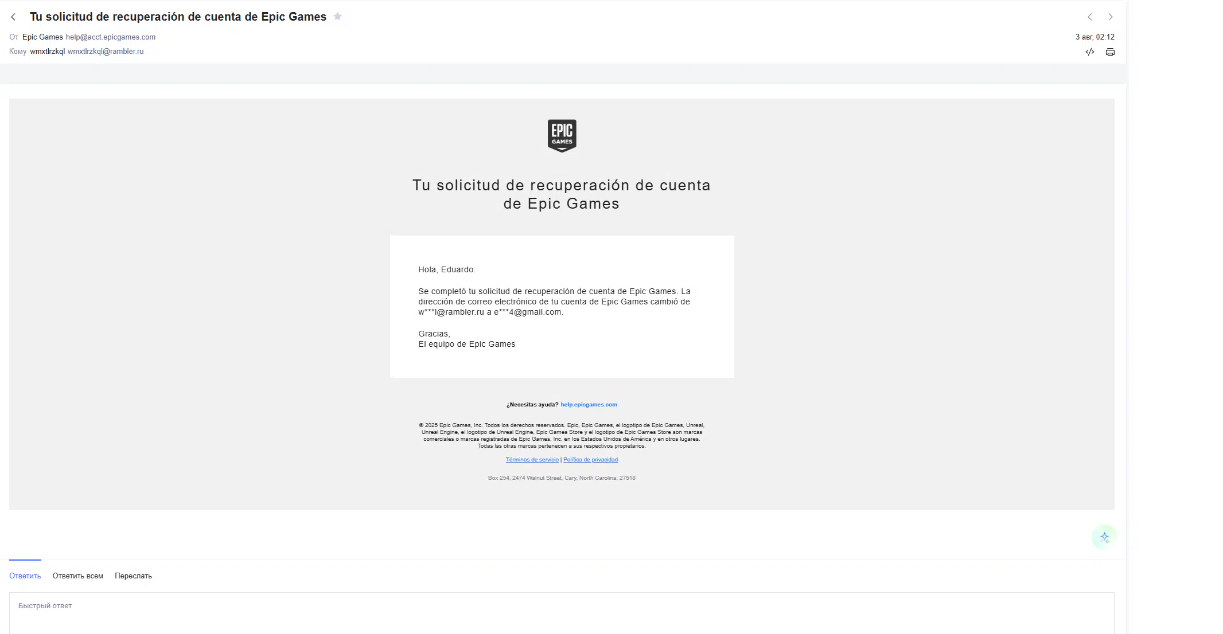Screen dimensions: 1223x634
Task: Click the date 3 авг, 02:12
Action: pos(1095,37)
